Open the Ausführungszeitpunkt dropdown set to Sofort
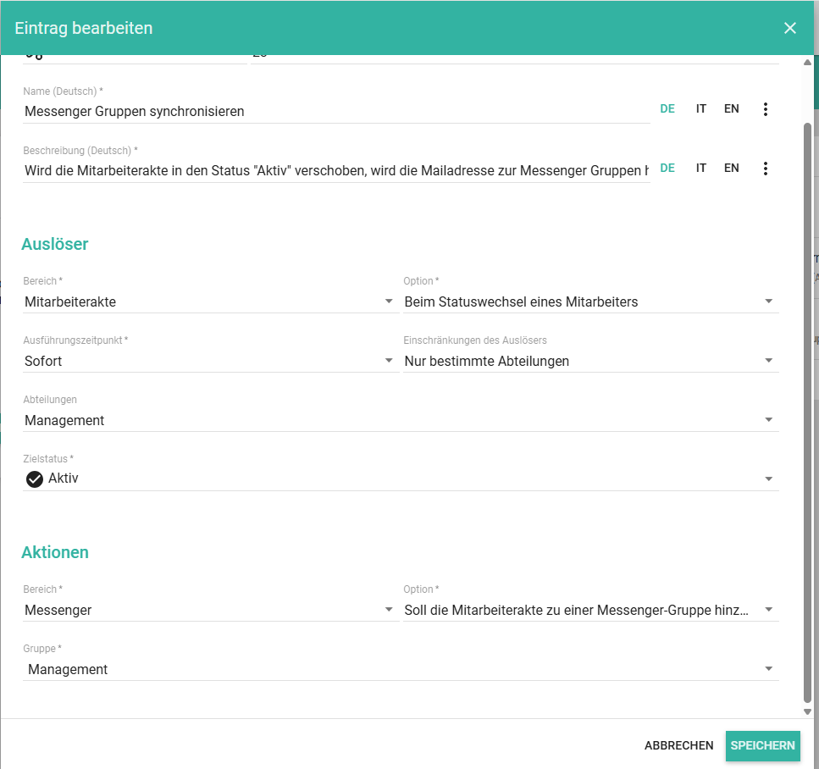This screenshot has width=819, height=769. (x=388, y=361)
